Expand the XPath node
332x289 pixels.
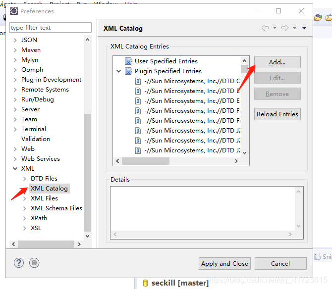coord(25,218)
